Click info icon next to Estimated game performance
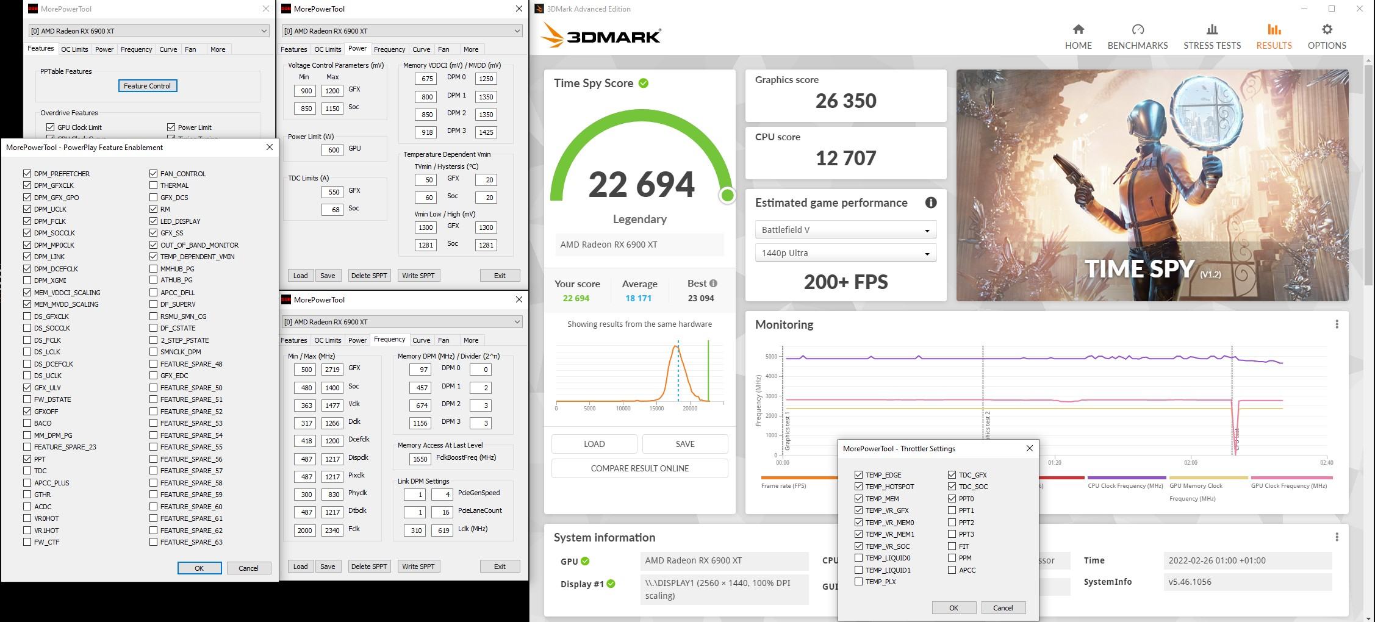This screenshot has height=622, width=1375. coord(930,202)
